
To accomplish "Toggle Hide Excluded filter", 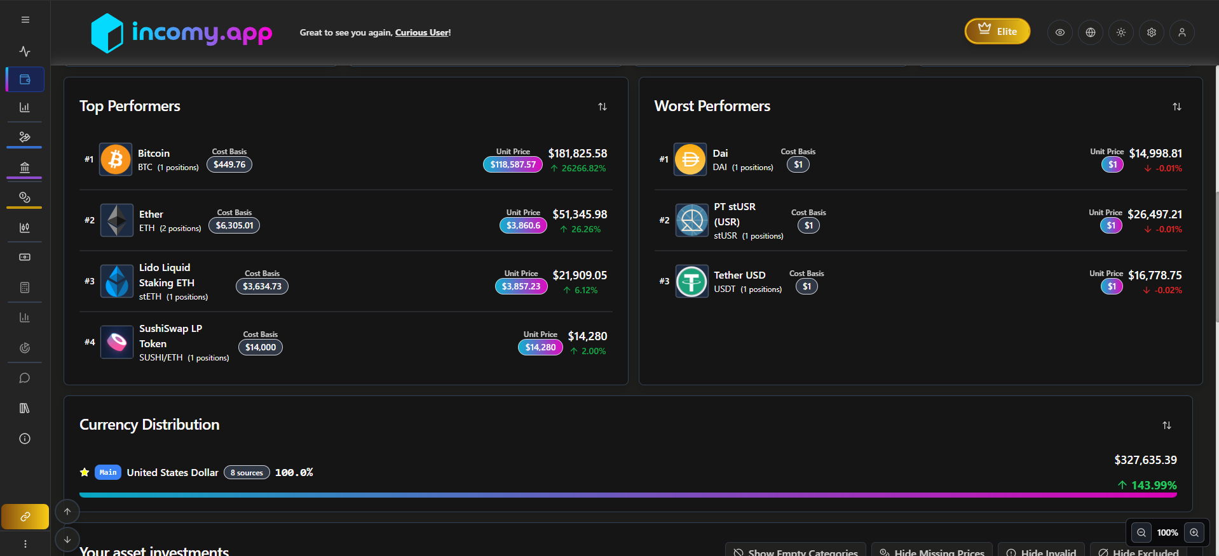I will (1138, 551).
